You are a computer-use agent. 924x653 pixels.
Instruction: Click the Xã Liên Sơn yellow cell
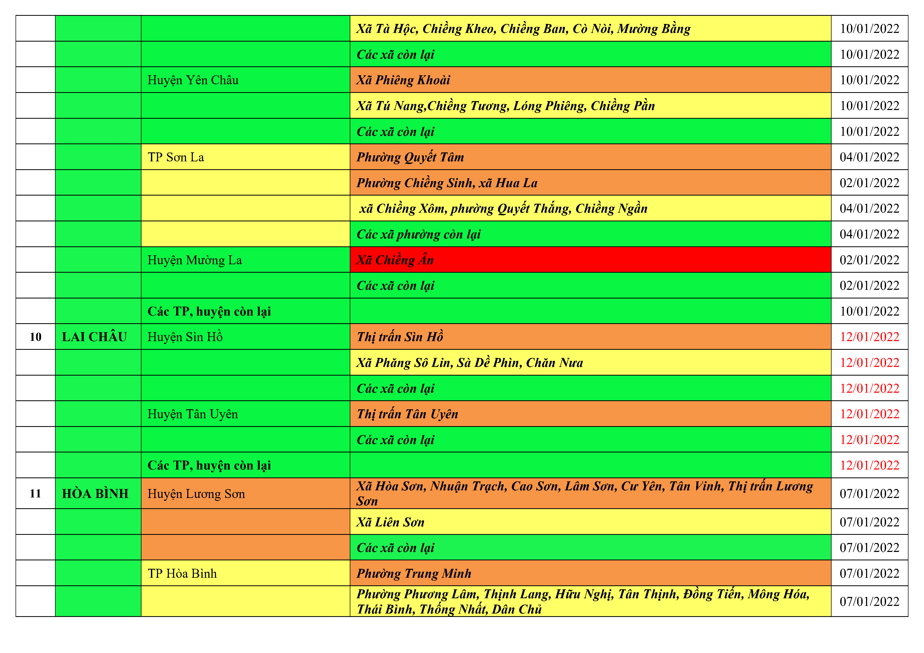pyautogui.click(x=590, y=522)
